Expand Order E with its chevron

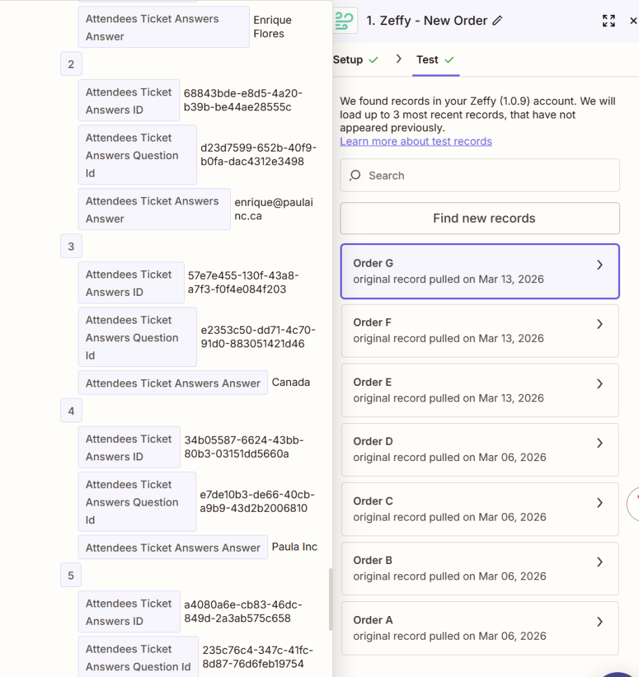tap(600, 384)
